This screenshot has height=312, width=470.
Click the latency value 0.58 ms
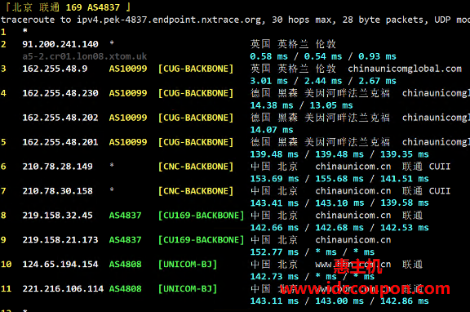coord(269,56)
